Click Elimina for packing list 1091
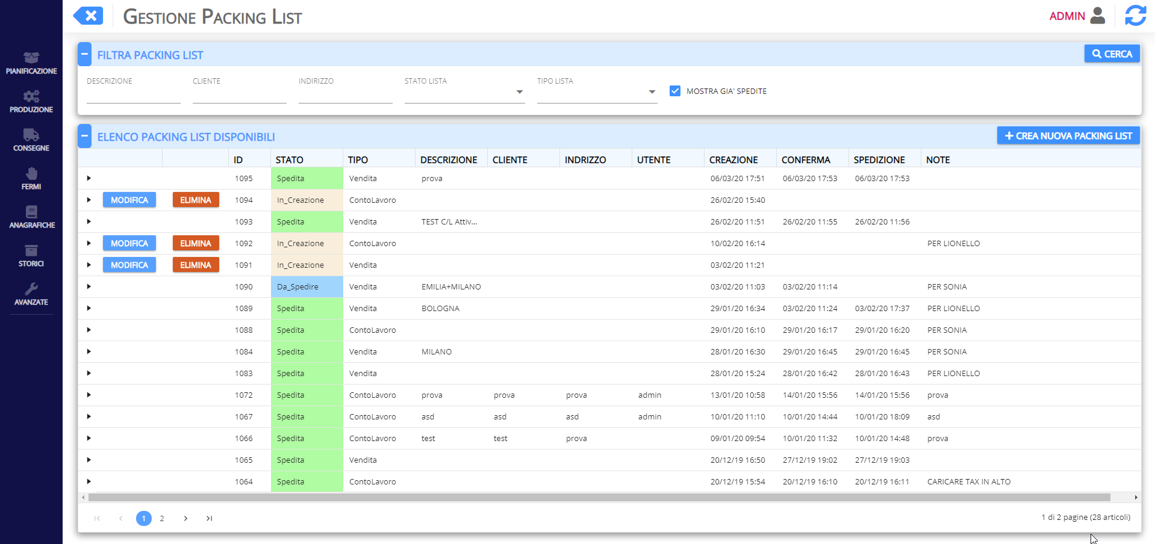The width and height of the screenshot is (1155, 544). point(196,265)
